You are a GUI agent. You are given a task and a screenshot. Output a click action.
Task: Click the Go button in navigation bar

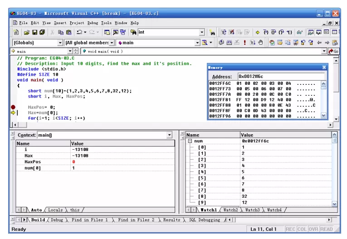click(334, 51)
